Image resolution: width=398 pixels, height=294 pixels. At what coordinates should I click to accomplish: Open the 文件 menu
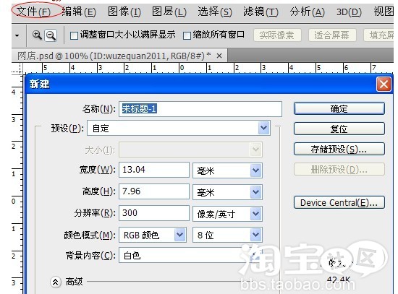33,12
